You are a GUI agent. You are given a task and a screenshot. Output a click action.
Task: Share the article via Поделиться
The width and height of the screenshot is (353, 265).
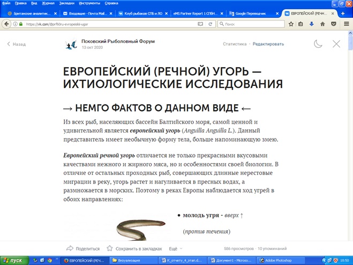coord(83,248)
